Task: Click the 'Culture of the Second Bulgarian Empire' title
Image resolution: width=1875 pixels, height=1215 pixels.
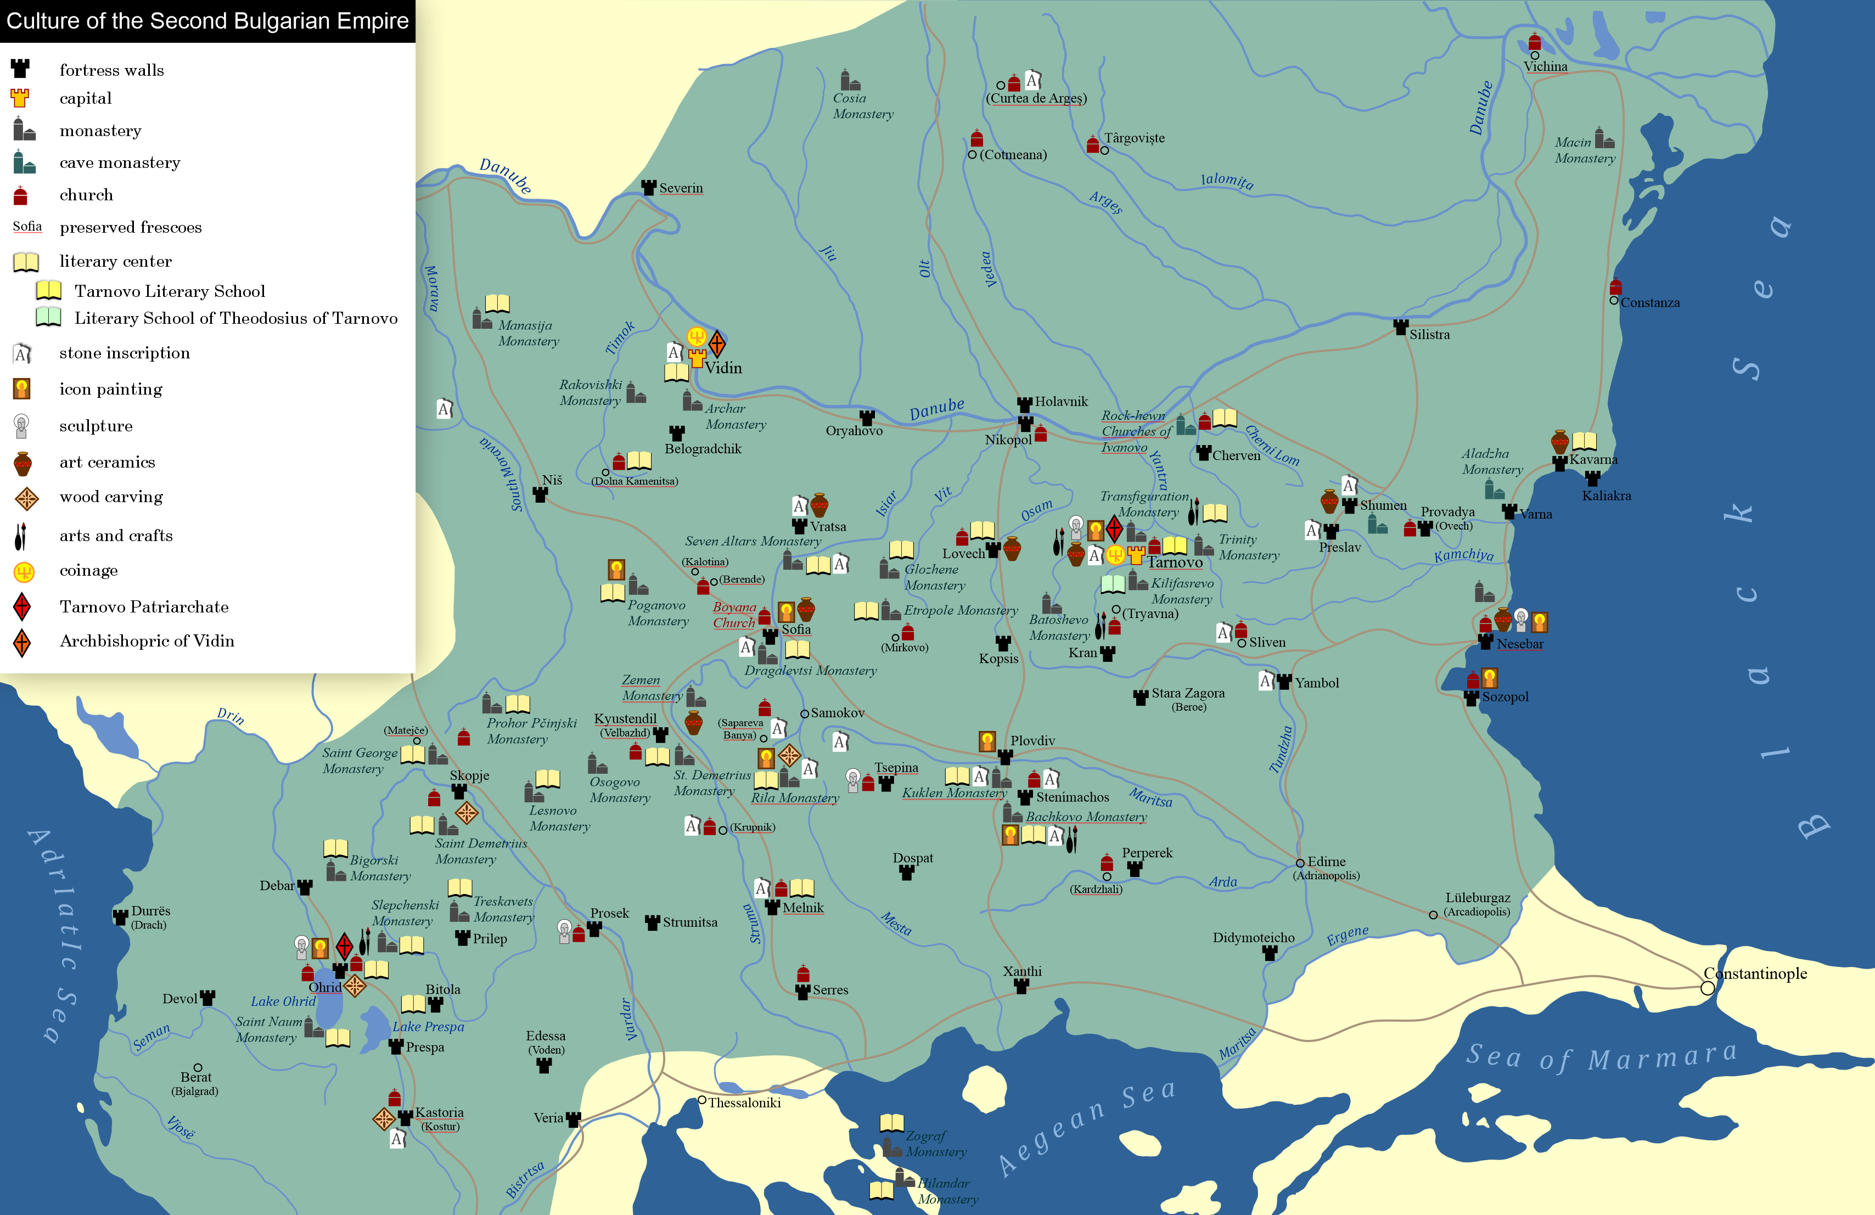Action: point(207,20)
